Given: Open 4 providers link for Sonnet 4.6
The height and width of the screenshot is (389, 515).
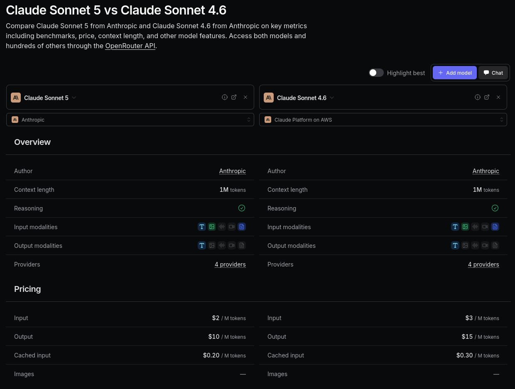Looking at the screenshot, I should coord(483,264).
